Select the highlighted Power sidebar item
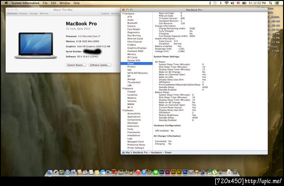The image size is (284, 186). 137,64
